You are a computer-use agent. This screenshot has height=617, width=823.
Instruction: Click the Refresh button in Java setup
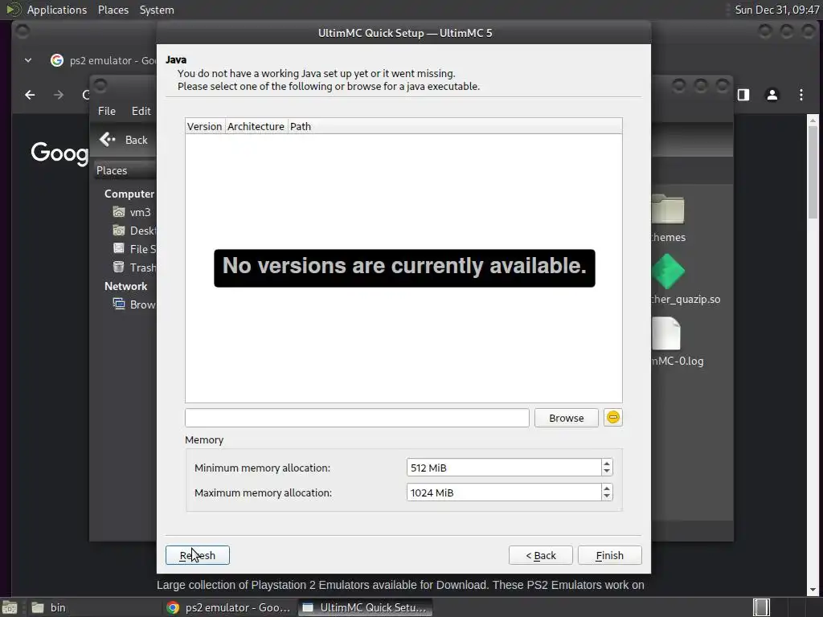[198, 555]
